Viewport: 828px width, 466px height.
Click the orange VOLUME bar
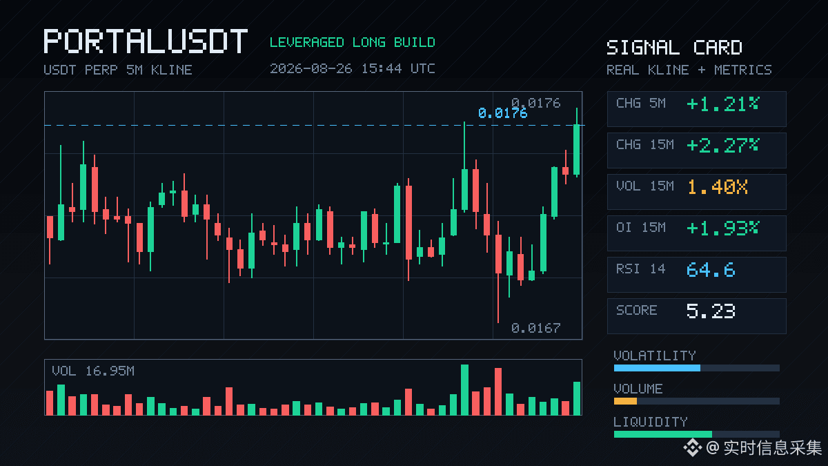click(625, 401)
